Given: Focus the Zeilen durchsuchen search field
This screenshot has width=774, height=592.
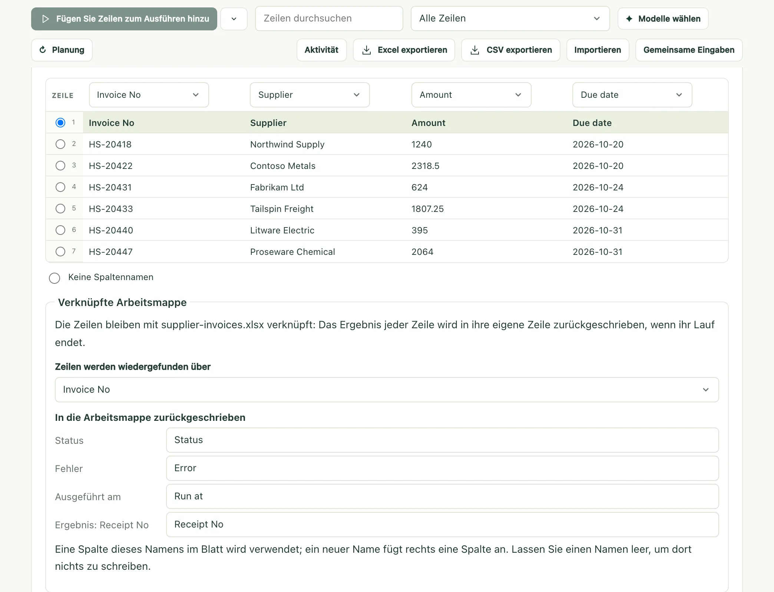Looking at the screenshot, I should (x=329, y=19).
